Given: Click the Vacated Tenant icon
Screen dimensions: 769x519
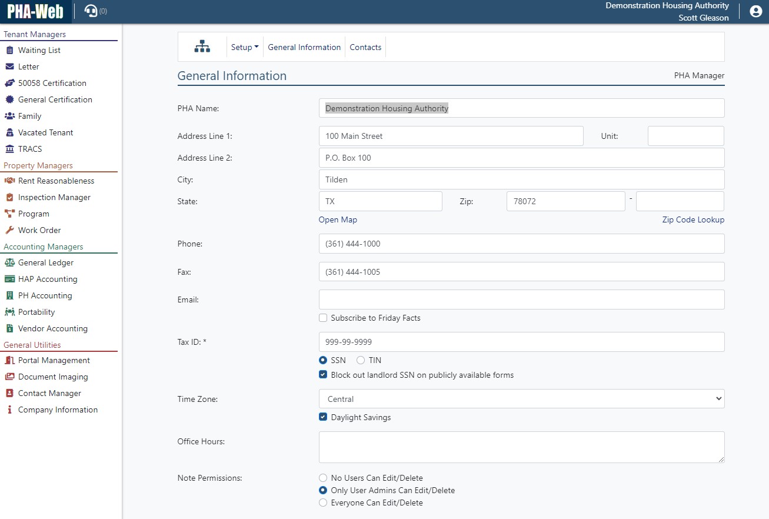Looking at the screenshot, I should coord(9,133).
